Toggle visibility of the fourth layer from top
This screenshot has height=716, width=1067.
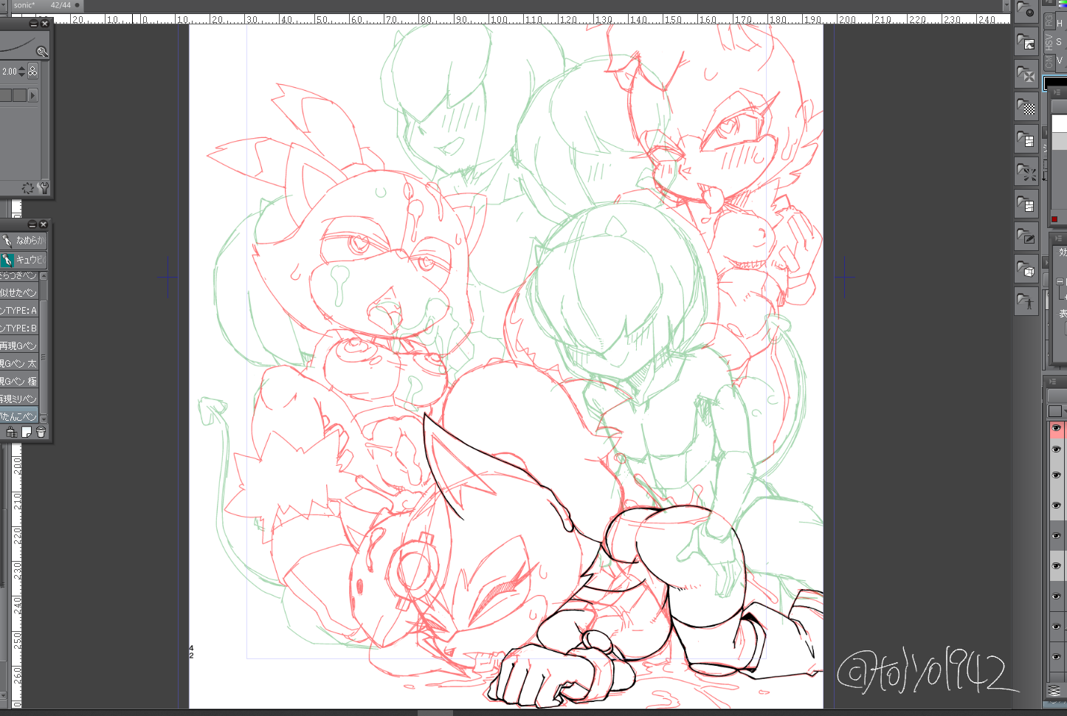point(1056,506)
